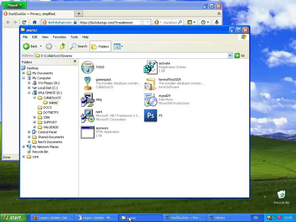
Task: Collapse the CollabSysOS folder node
Action: coord(35,98)
